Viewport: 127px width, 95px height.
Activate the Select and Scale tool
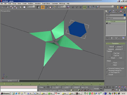51,7
